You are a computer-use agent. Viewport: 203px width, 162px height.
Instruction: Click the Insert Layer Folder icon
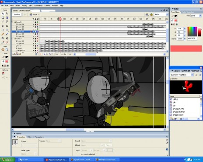coord(20,54)
